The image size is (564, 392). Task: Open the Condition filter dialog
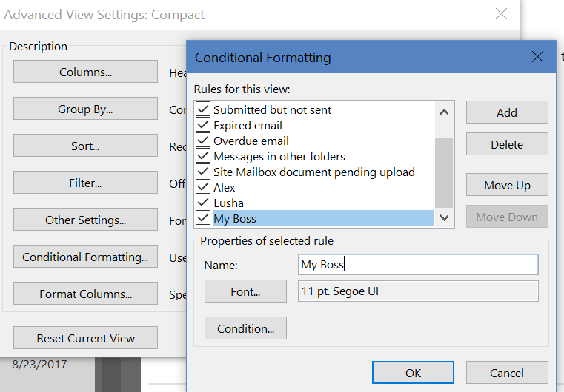[x=245, y=328]
